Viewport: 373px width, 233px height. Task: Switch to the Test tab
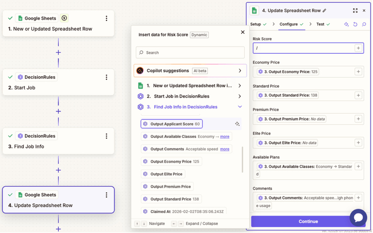pos(320,24)
